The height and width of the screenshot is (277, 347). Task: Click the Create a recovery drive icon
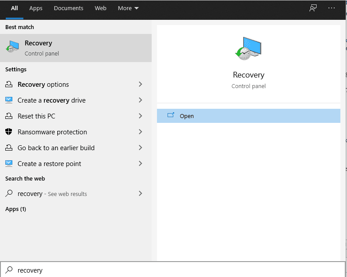pyautogui.click(x=9, y=100)
